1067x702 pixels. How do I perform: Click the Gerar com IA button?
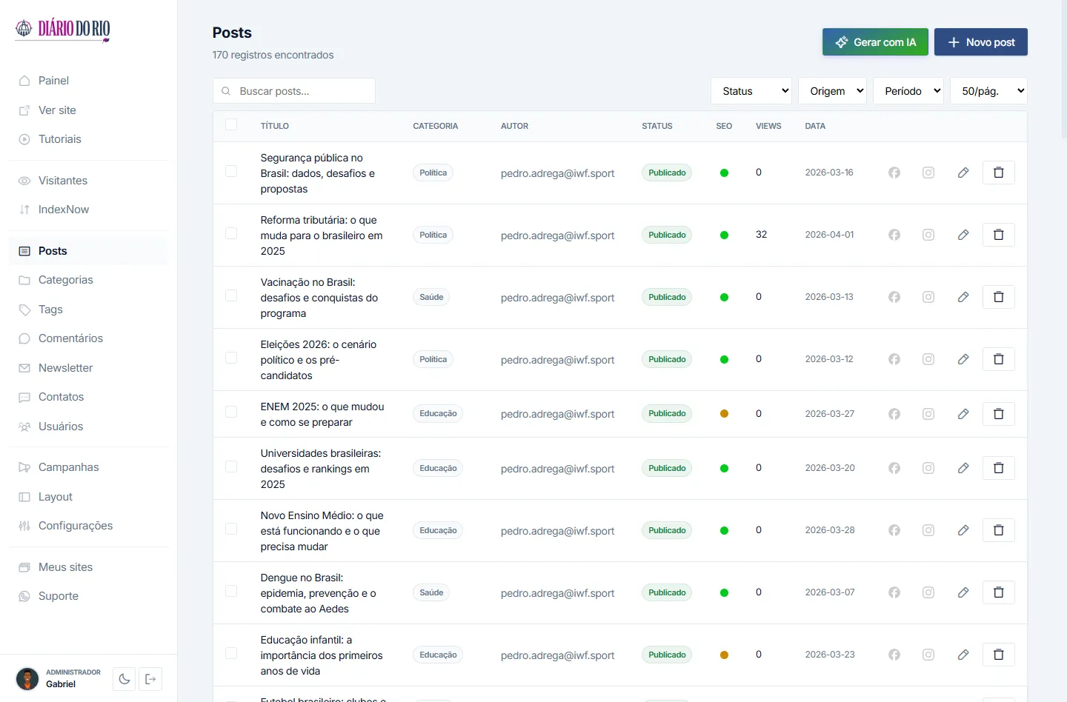[x=875, y=42]
